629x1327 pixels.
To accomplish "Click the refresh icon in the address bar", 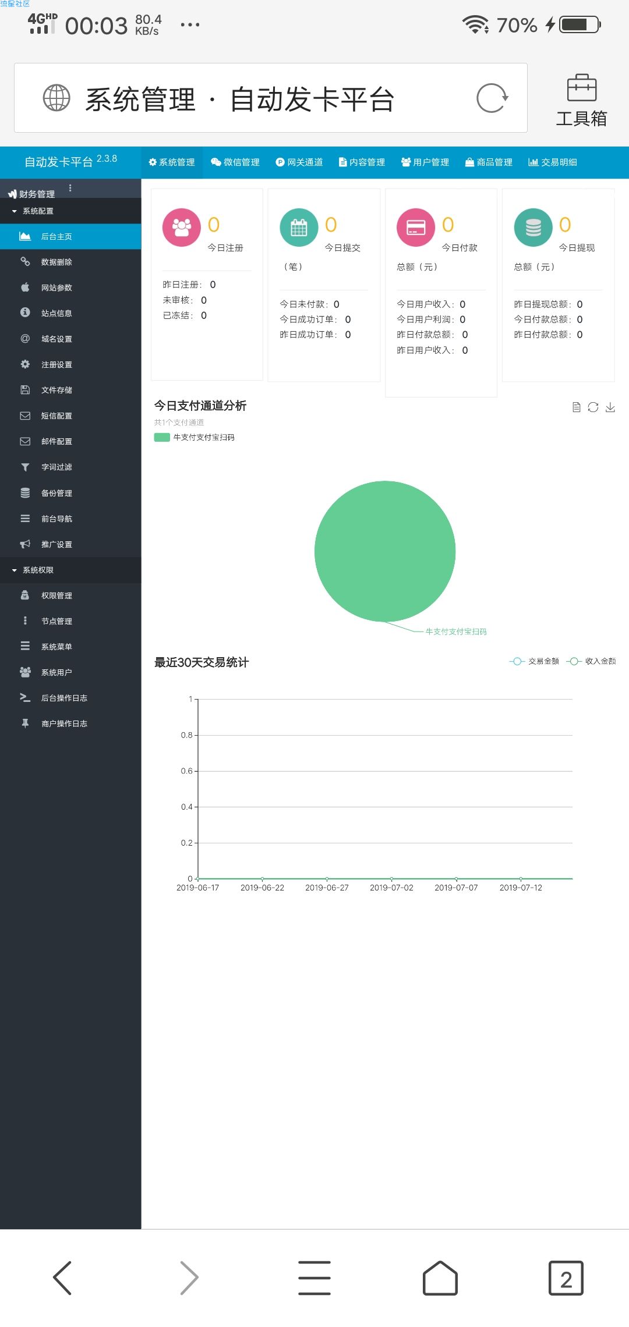I will [492, 98].
